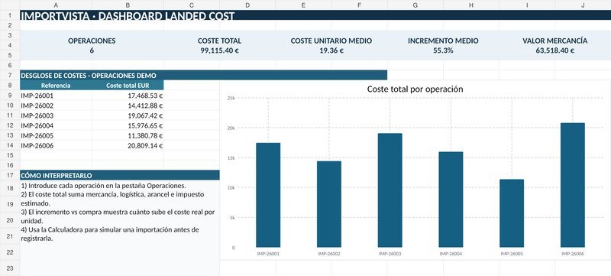Click the INCREMENTO MEDIO label

click(x=443, y=41)
